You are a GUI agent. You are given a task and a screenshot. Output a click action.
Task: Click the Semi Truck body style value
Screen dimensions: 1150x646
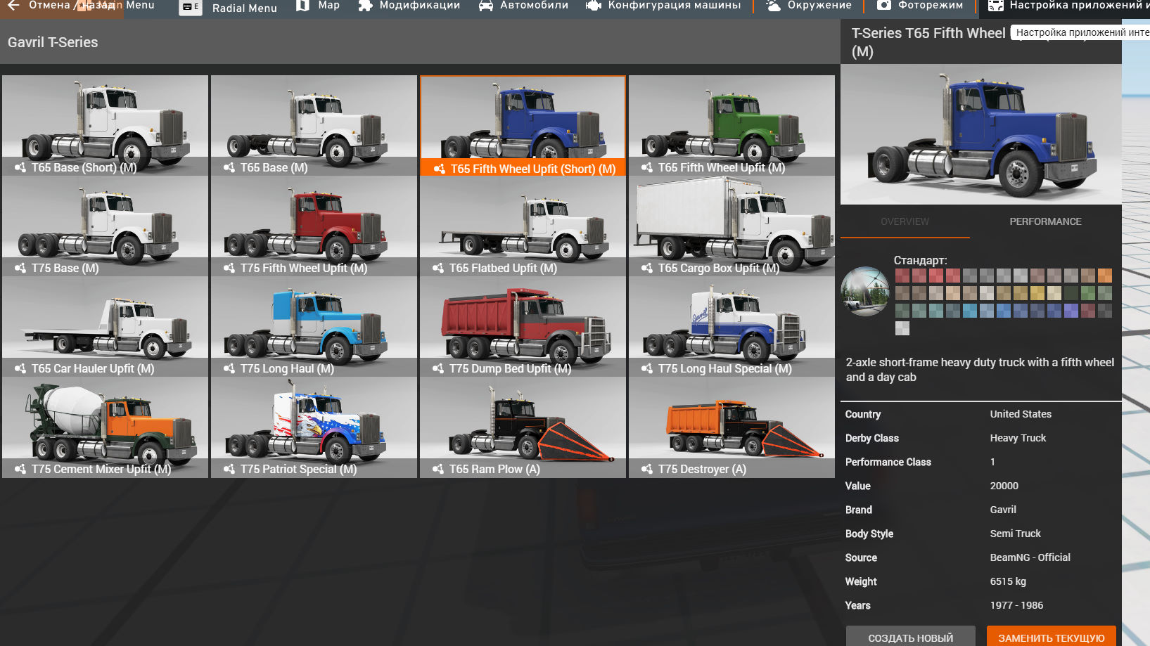pyautogui.click(x=1015, y=534)
